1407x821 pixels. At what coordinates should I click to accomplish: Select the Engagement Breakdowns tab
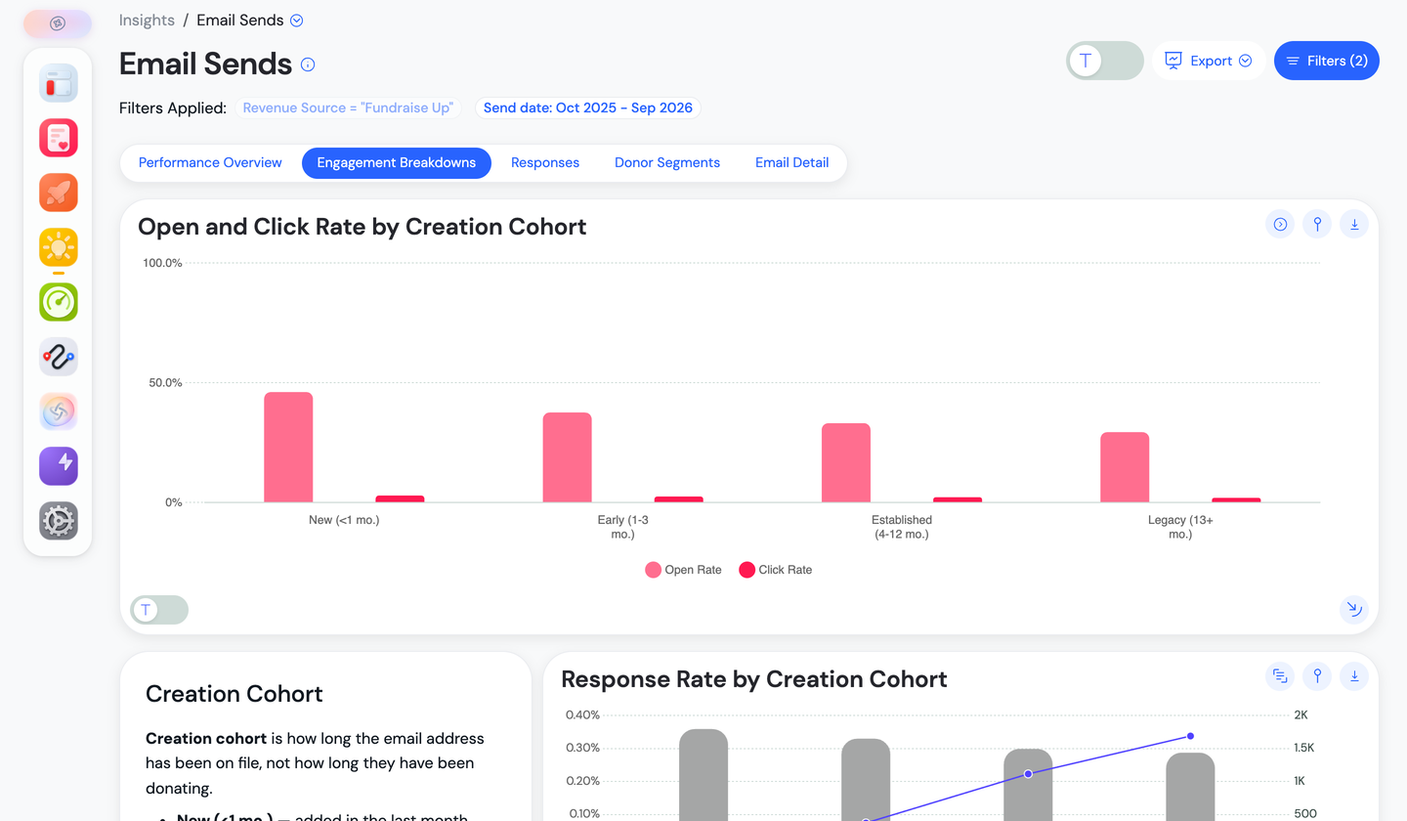[397, 163]
